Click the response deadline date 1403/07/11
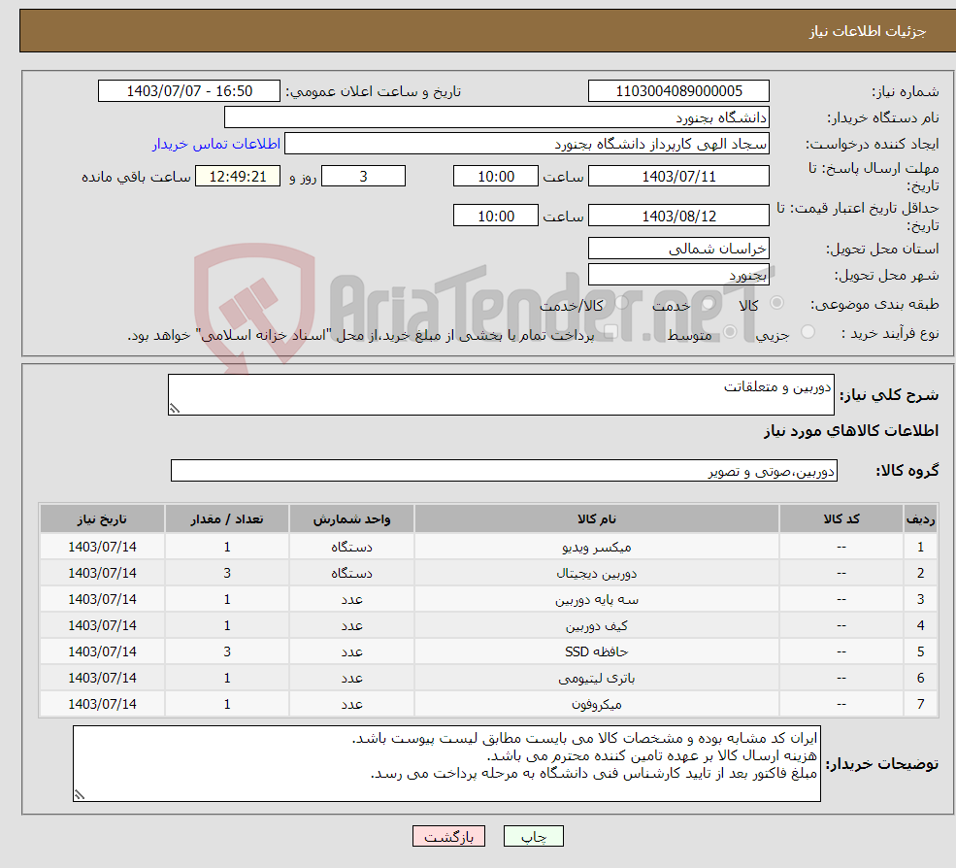Viewport: 956px width, 868px height. 678,177
